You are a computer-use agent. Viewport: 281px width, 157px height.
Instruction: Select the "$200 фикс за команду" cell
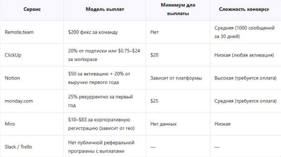(x=93, y=32)
